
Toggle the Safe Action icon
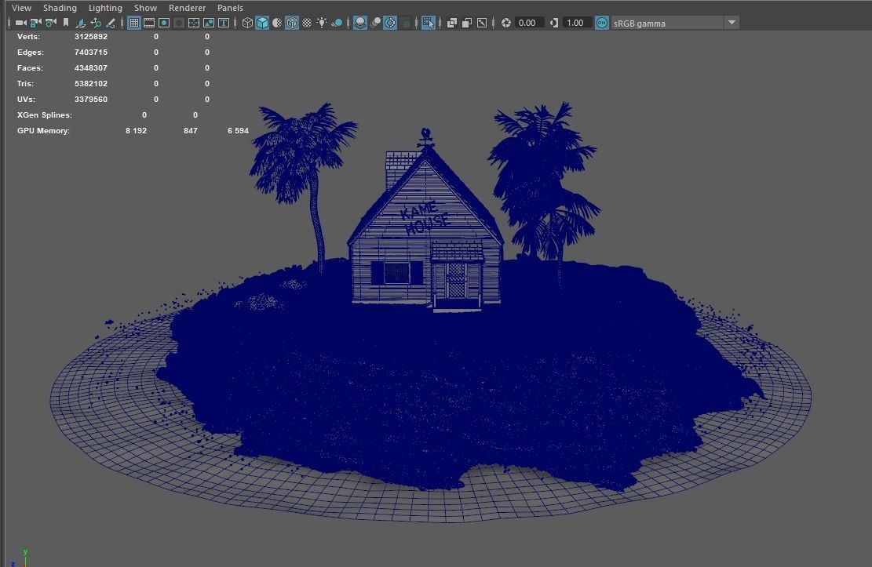209,23
